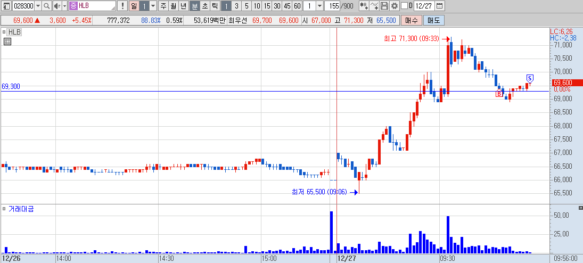
Task: Choose the 1-minute interval button
Action: [x=226, y=5]
